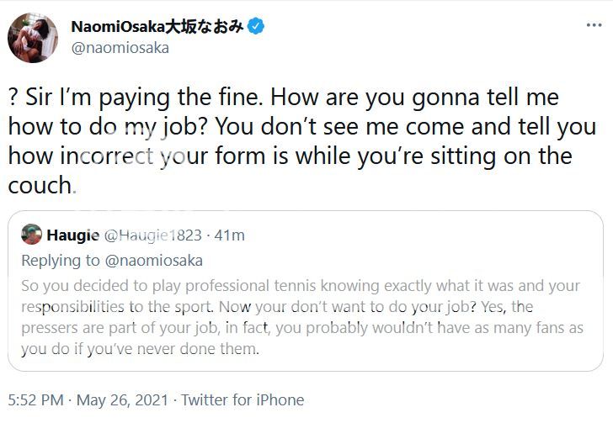Click the May 26, 2021 date
The height and width of the screenshot is (423, 613).
point(121,400)
